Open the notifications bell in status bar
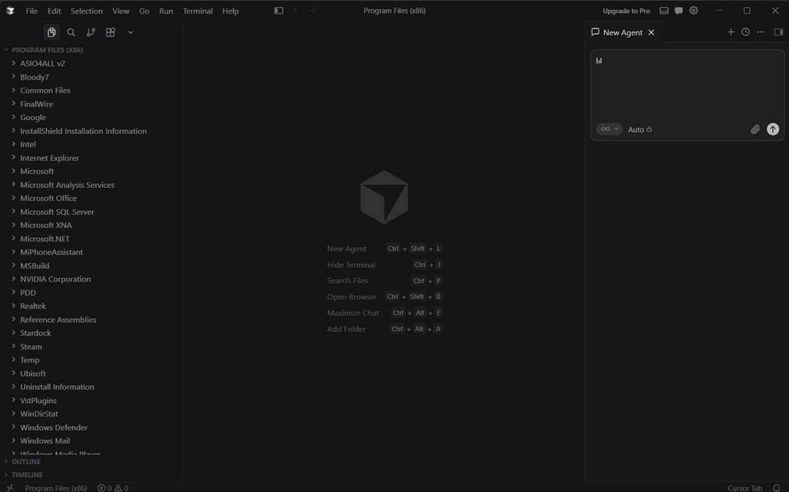Image resolution: width=789 pixels, height=492 pixels. click(x=777, y=488)
